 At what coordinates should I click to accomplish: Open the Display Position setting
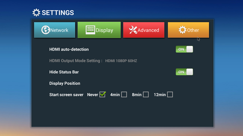tap(65, 83)
